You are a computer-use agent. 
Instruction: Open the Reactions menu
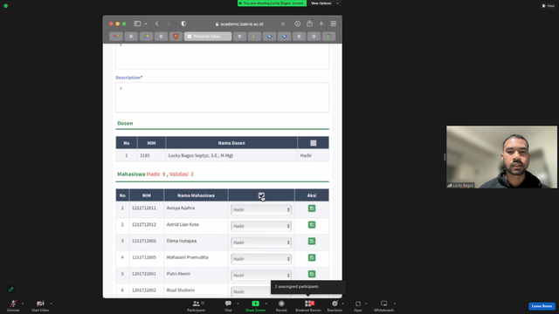coord(335,305)
